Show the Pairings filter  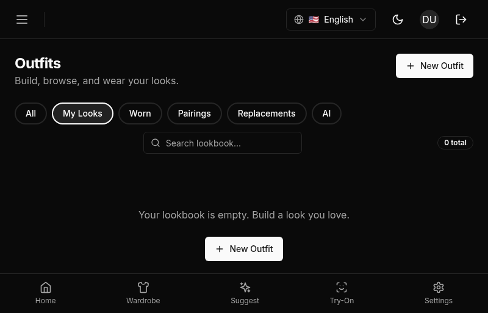coord(194,113)
